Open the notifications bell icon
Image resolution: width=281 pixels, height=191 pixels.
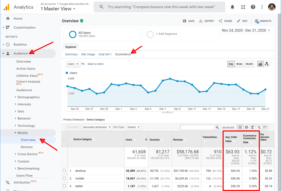pyautogui.click(x=232, y=7)
